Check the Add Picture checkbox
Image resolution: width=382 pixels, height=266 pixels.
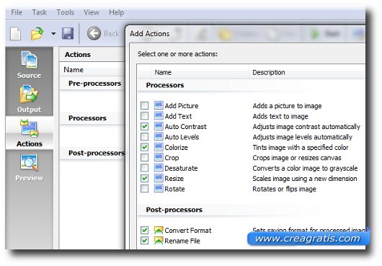pos(144,105)
